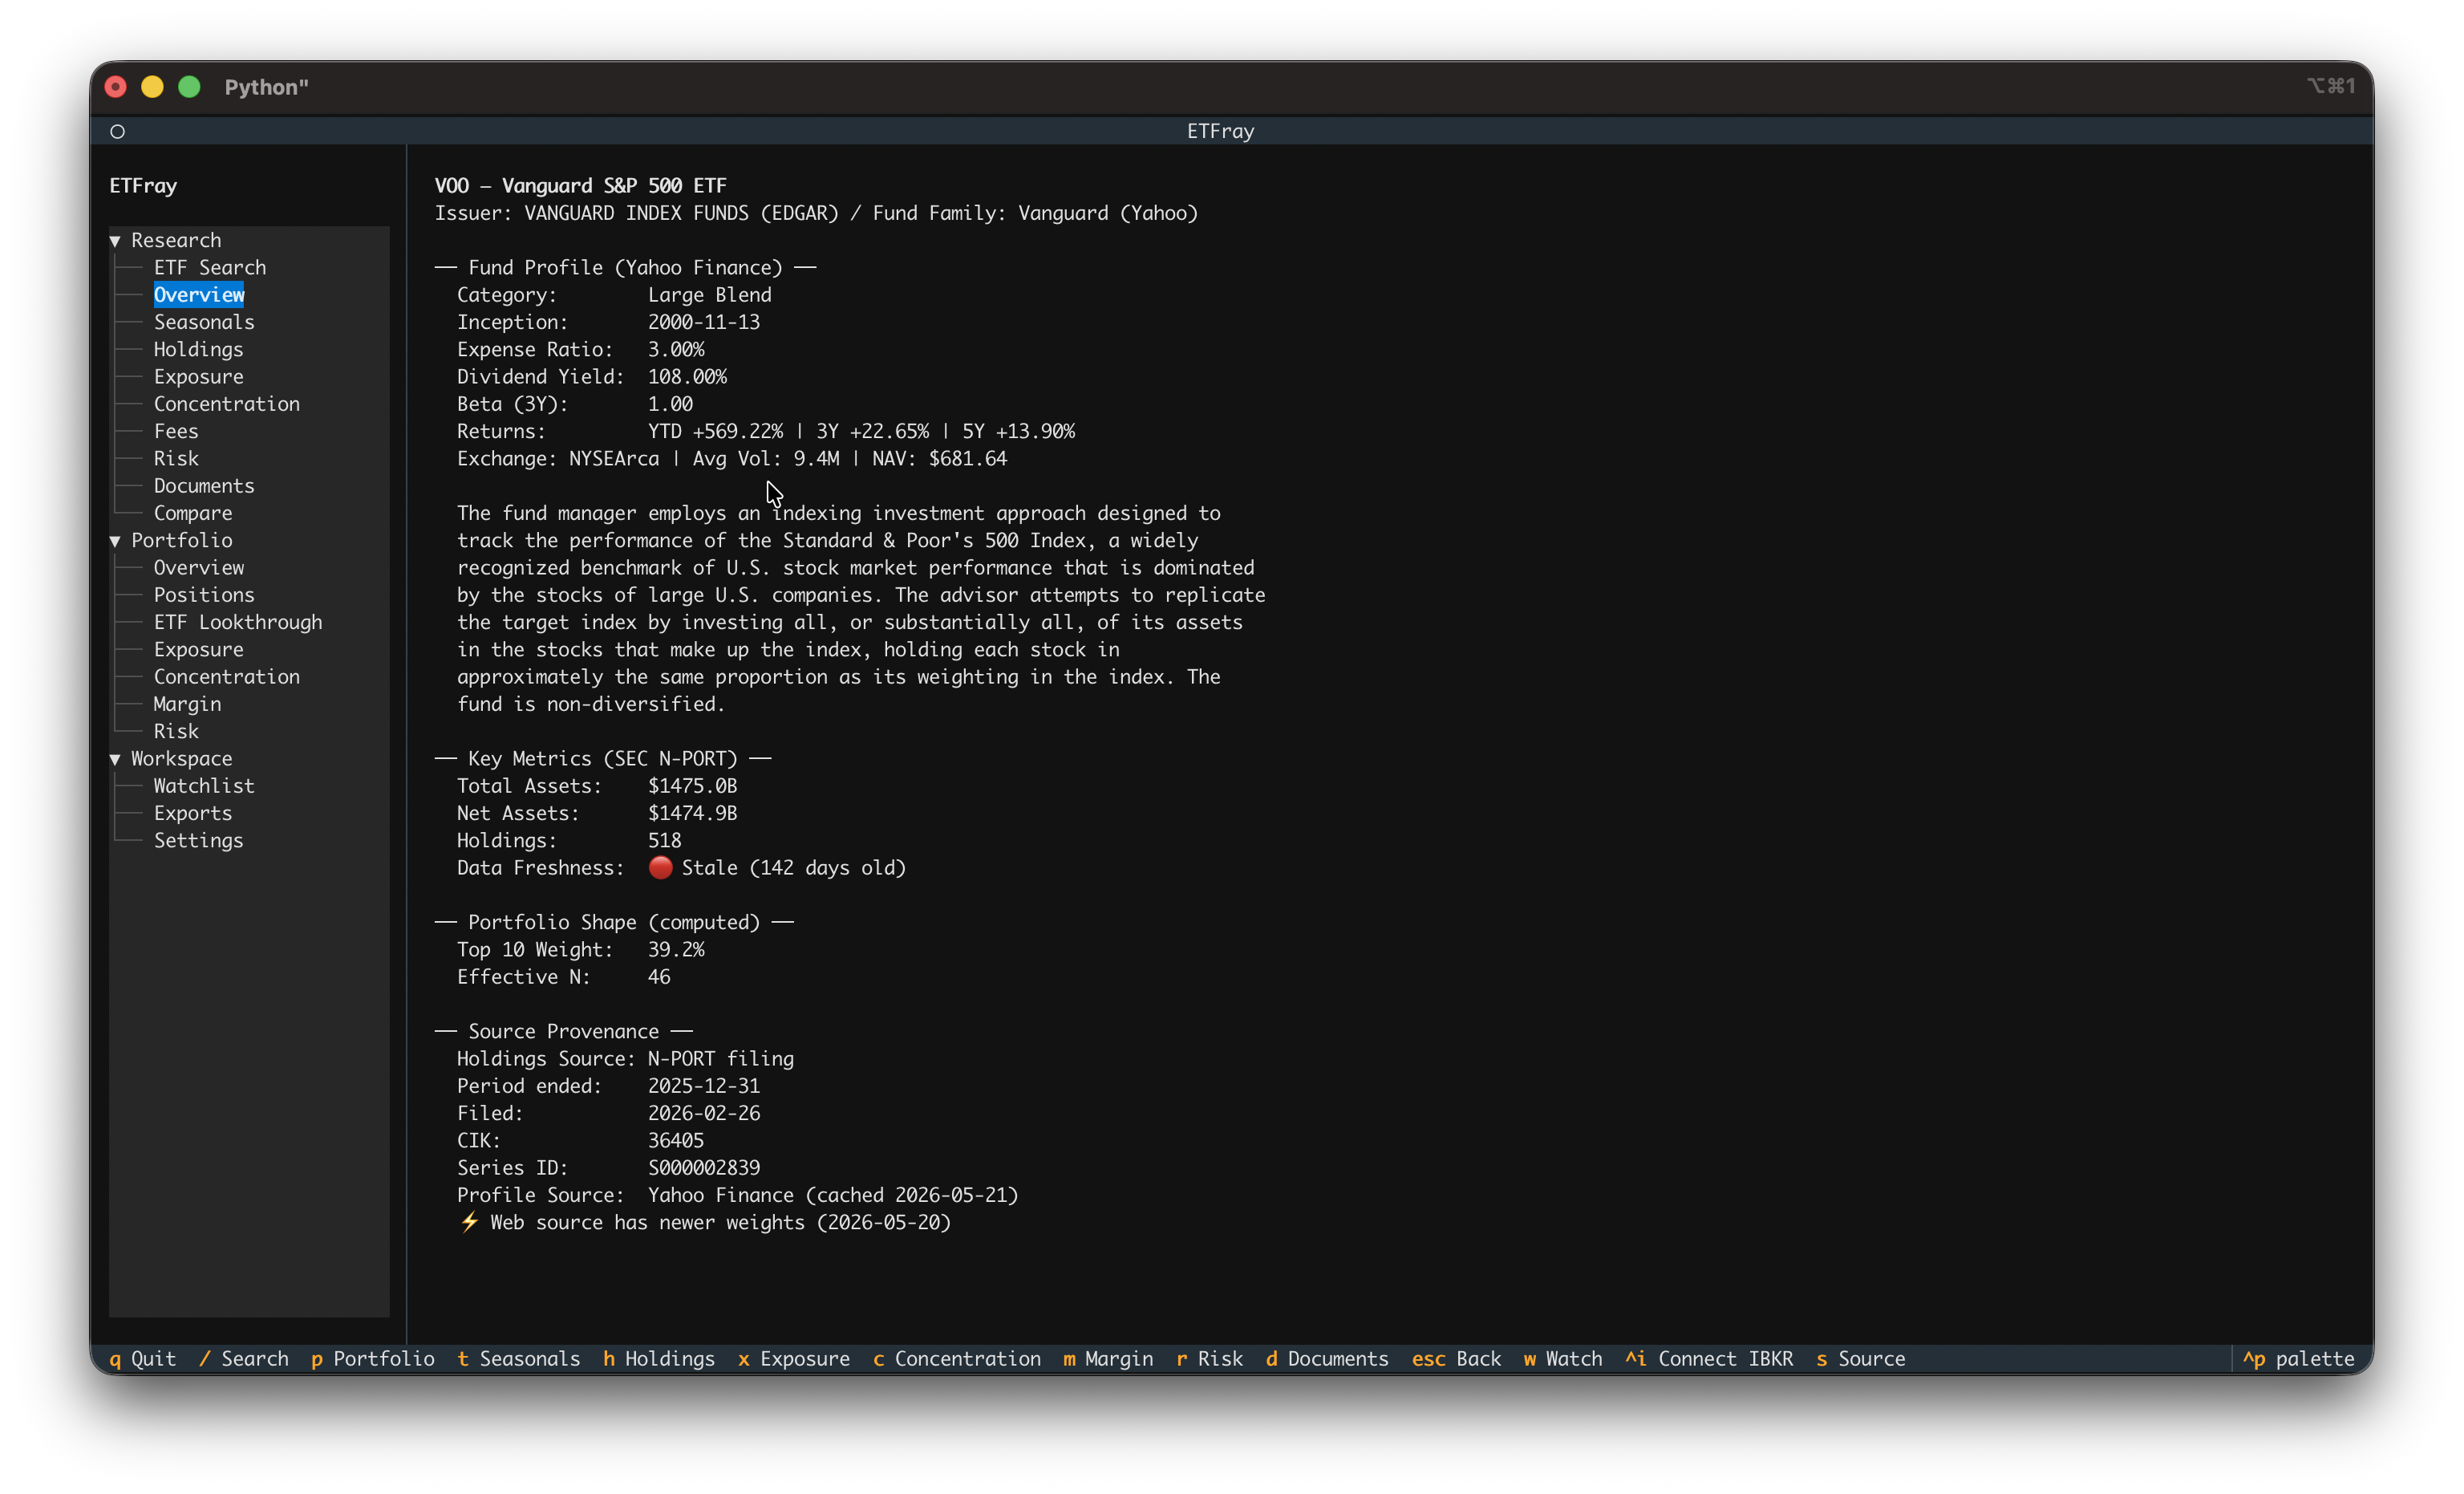
Task: Click the Expense Ratio value '3.00%'
Action: coord(676,349)
